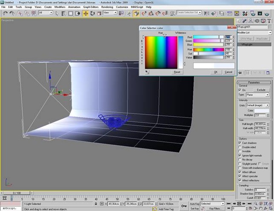Viewport: 274px width, 211px height.
Task: Click the Set Key key icon
Action: 184,206
